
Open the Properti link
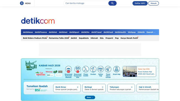click(x=109, y=38)
